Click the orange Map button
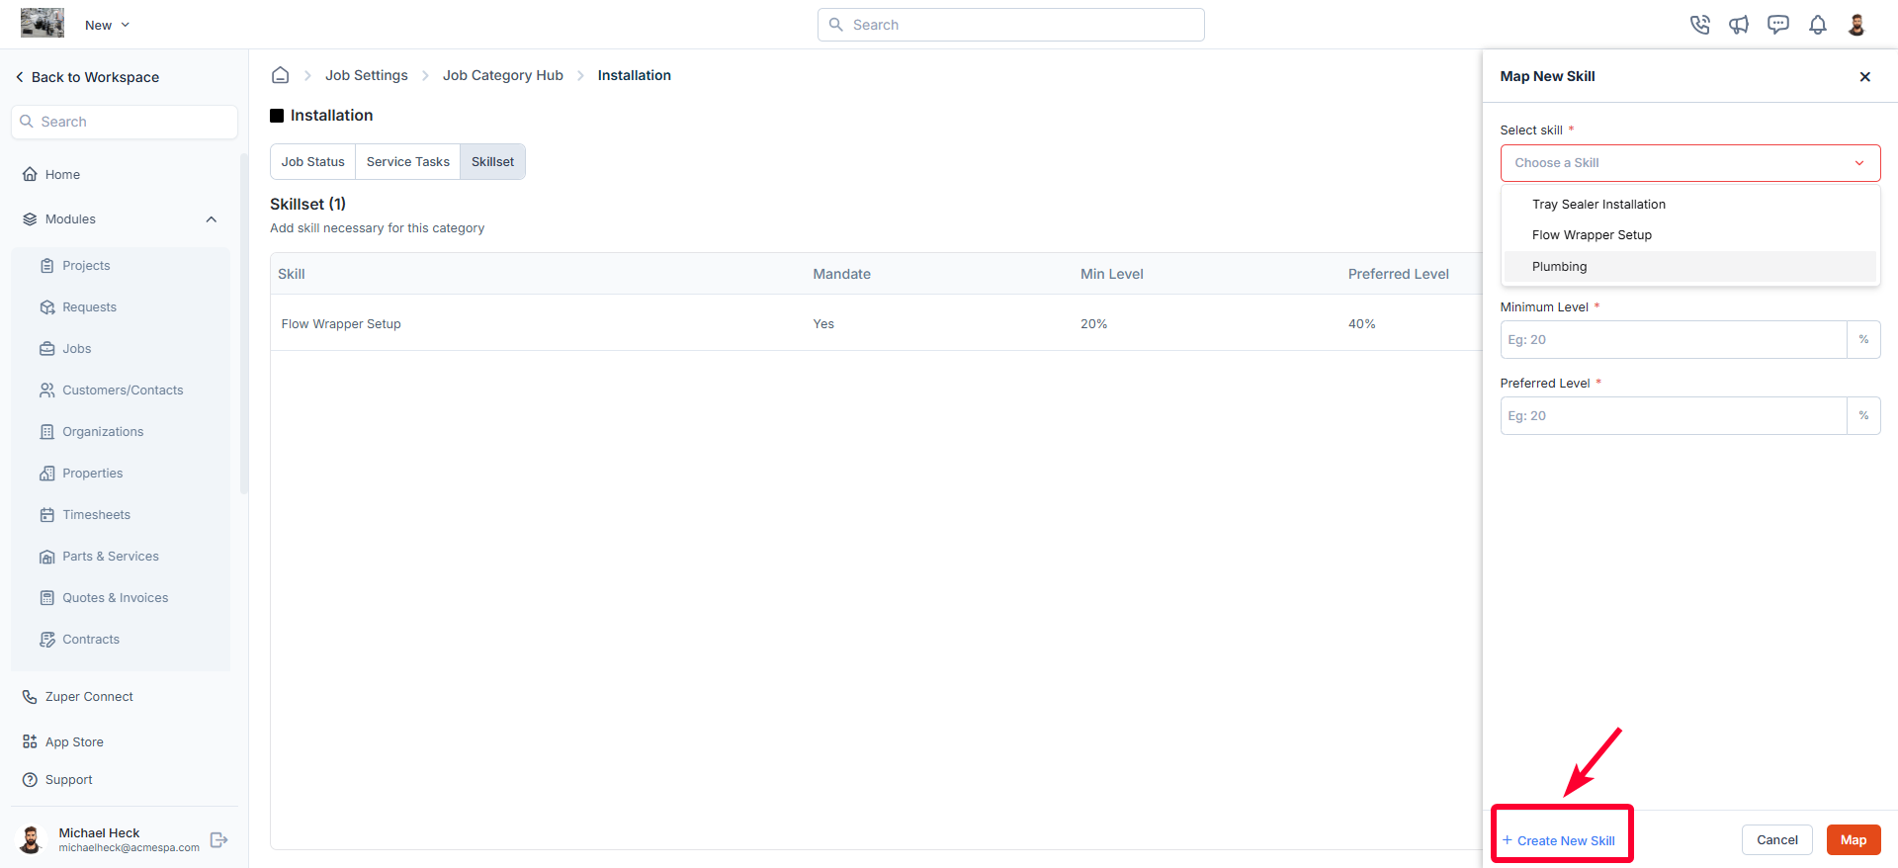This screenshot has height=868, width=1898. tap(1854, 840)
